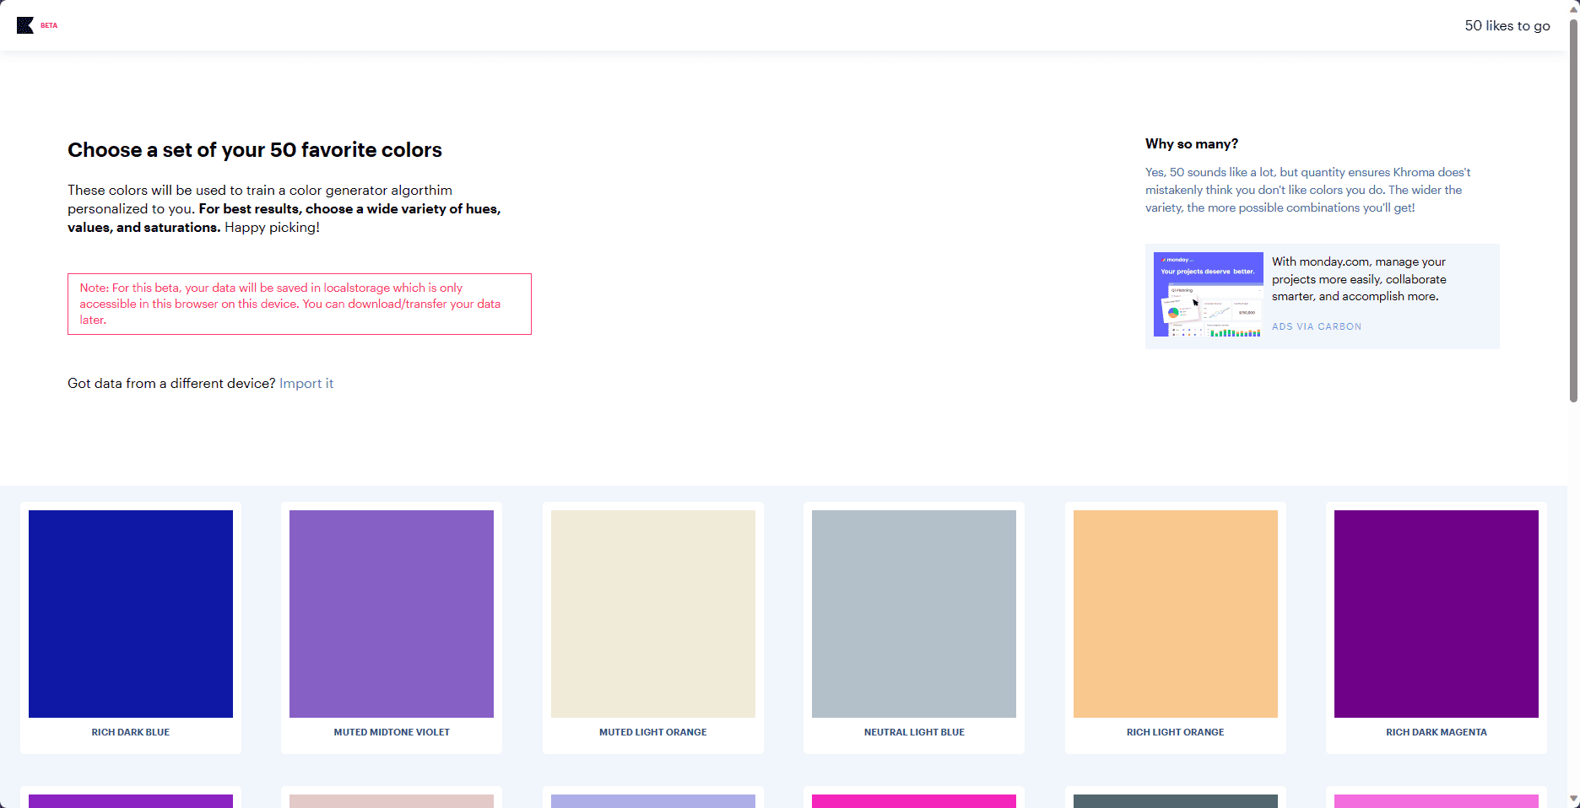This screenshot has height=808, width=1580.
Task: Click the MUTED MIDTONE VIOLET label
Action: [392, 732]
